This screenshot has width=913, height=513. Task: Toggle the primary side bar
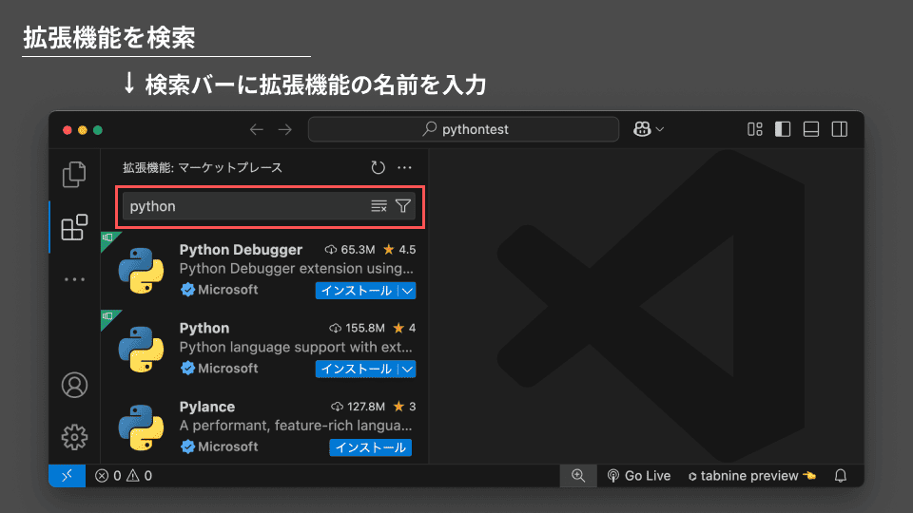[x=783, y=129]
